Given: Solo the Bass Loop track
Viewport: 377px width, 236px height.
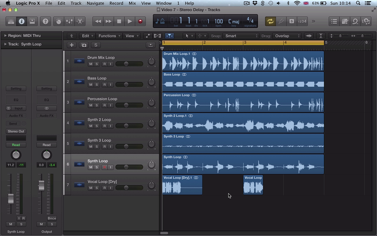Looking at the screenshot, I should (x=97, y=85).
